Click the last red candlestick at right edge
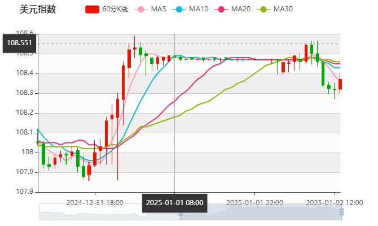This screenshot has height=226, width=378. click(x=340, y=84)
